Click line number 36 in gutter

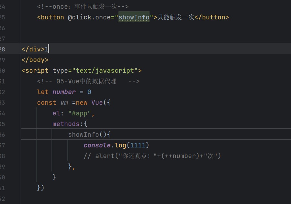click(x=3, y=135)
